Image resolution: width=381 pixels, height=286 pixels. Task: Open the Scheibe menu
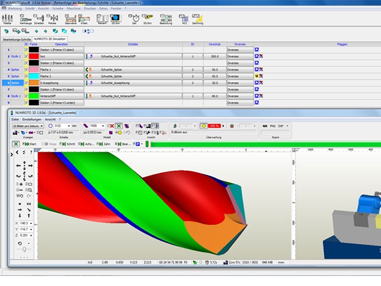click(x=58, y=8)
